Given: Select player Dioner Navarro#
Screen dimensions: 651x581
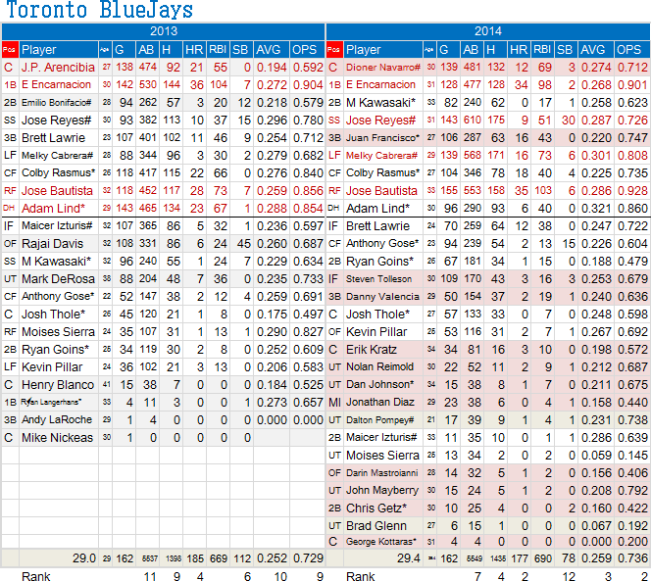Looking at the screenshot, I should (x=383, y=68).
